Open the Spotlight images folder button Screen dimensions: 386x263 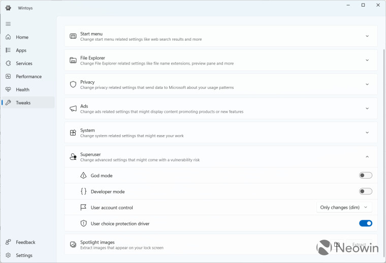[337, 245]
